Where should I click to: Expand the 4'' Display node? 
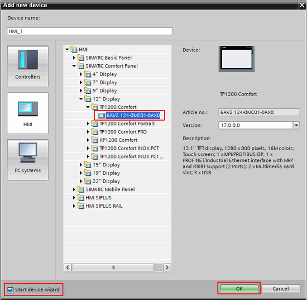[x=81, y=74]
